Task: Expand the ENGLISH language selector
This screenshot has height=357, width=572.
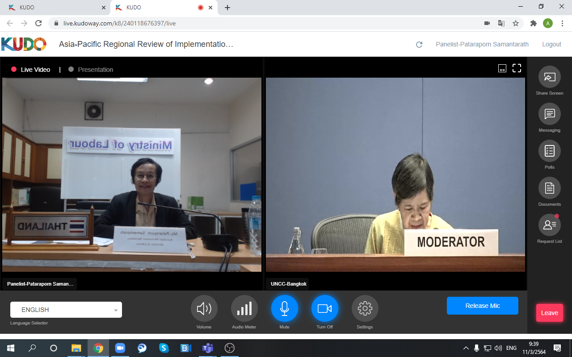Action: coord(66,310)
